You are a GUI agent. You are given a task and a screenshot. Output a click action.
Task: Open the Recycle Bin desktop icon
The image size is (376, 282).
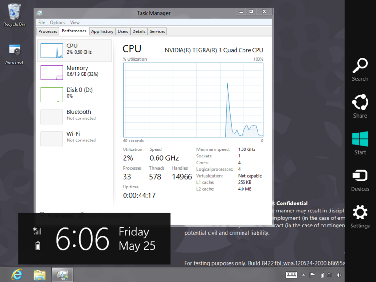[x=14, y=15]
